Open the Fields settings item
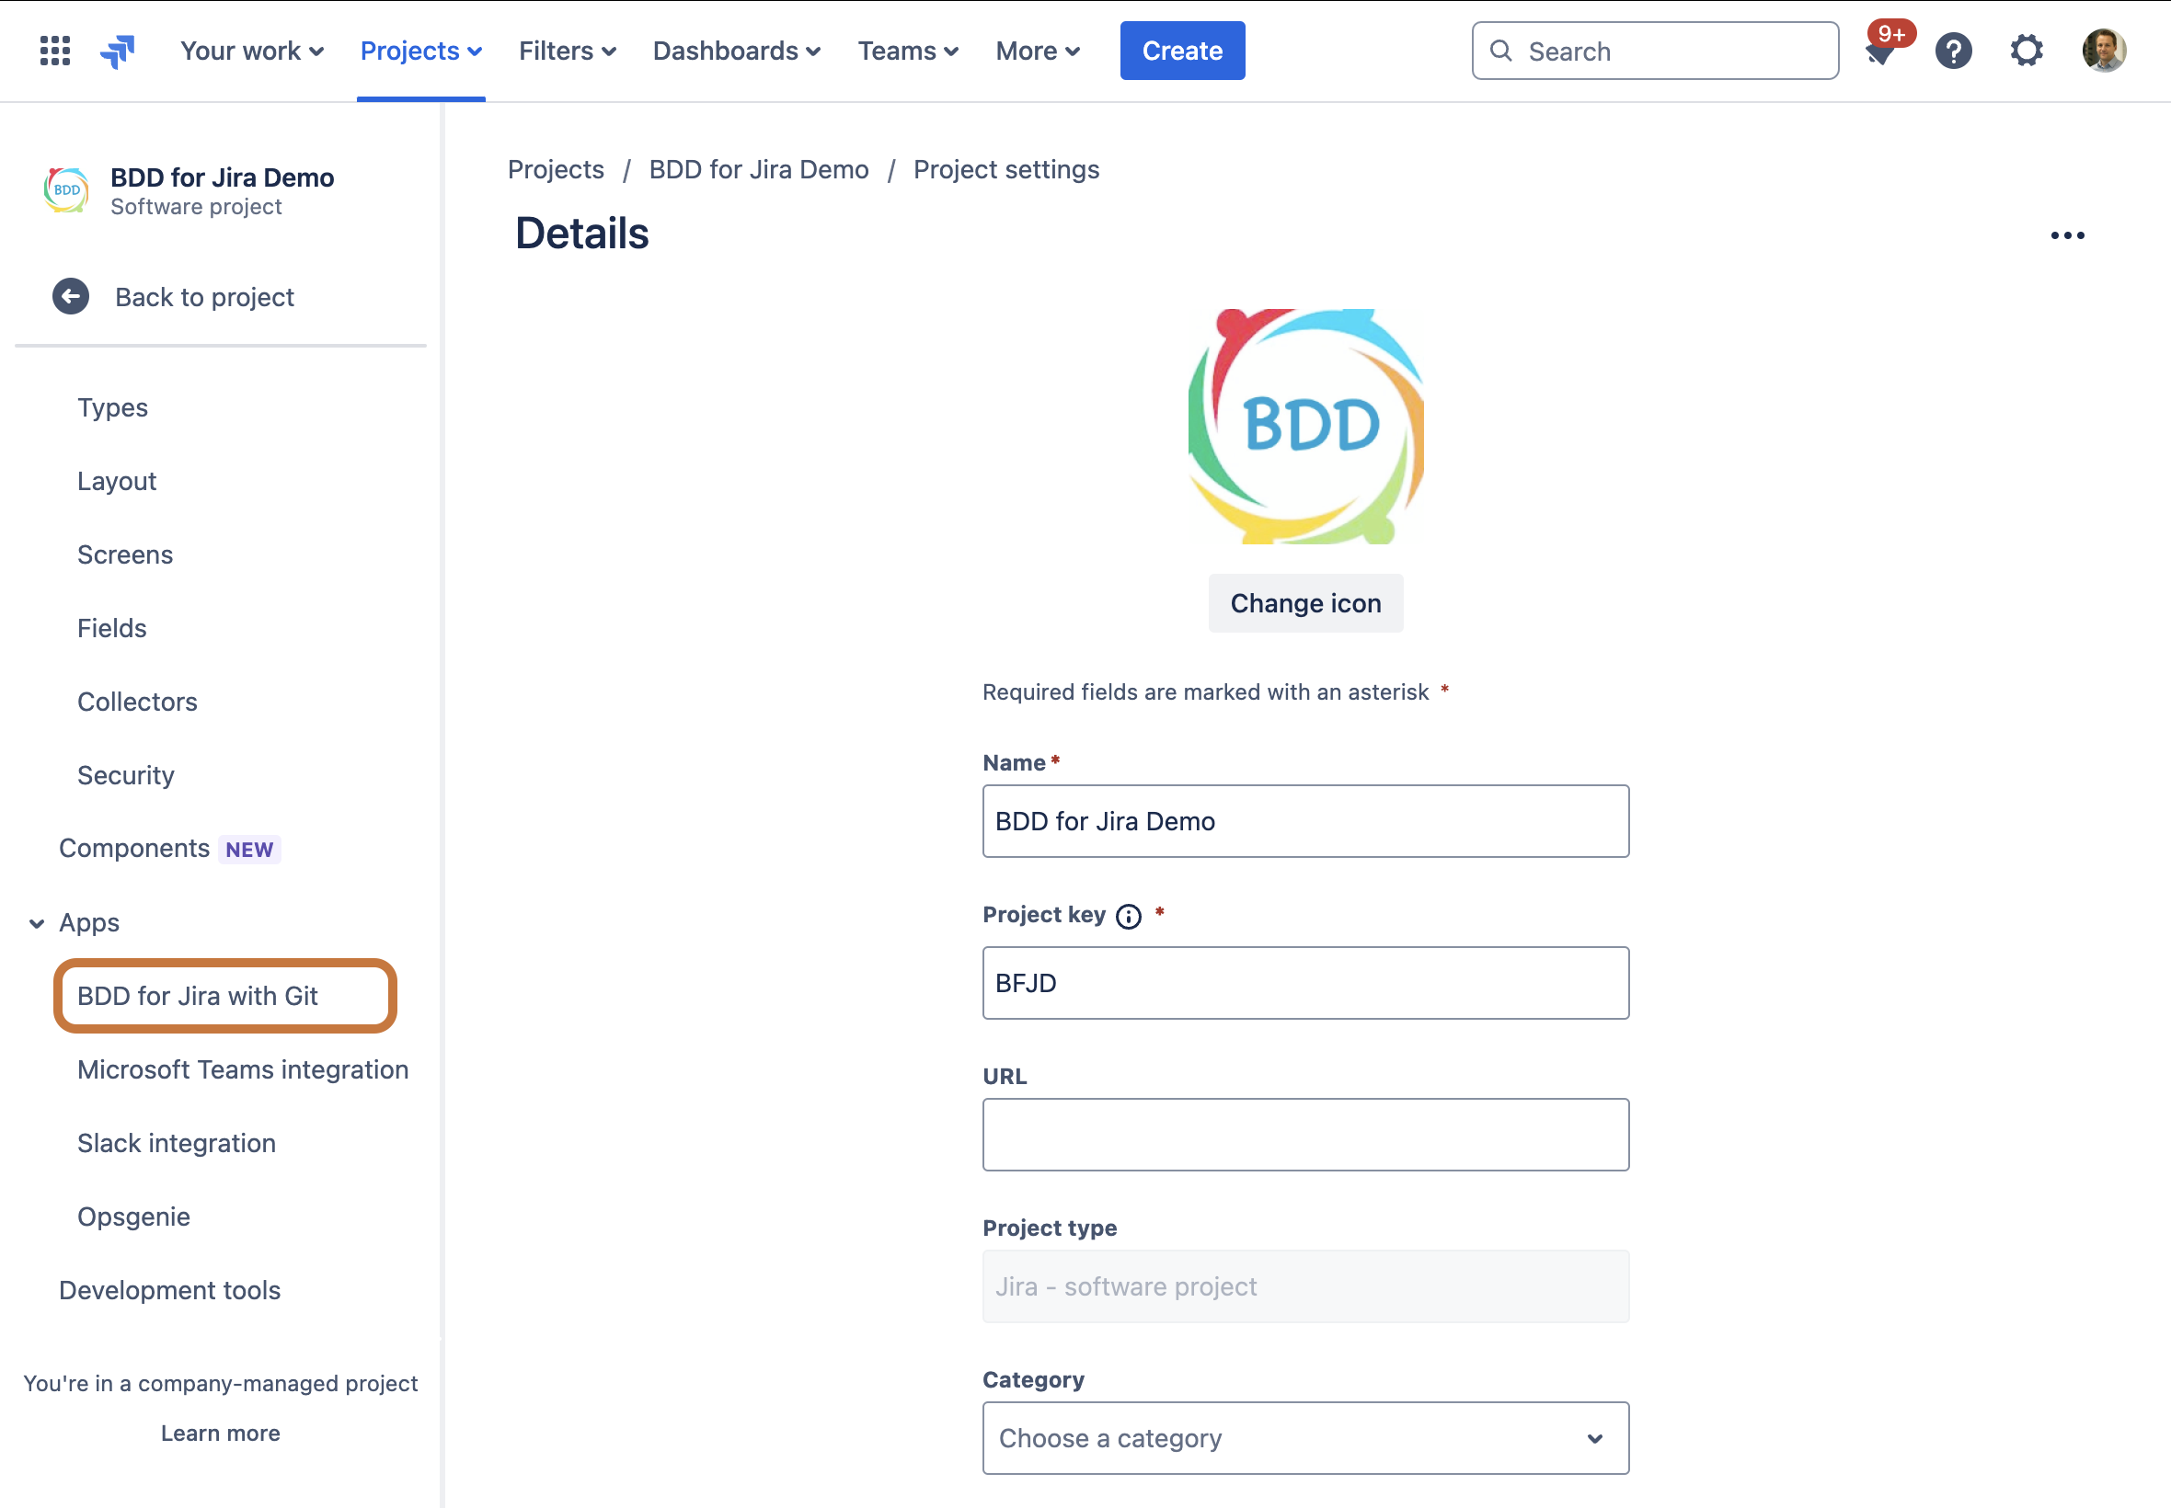2171x1508 pixels. point(111,628)
